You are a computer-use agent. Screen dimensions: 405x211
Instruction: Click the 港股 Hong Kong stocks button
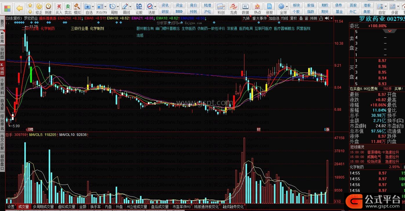[367, 5]
